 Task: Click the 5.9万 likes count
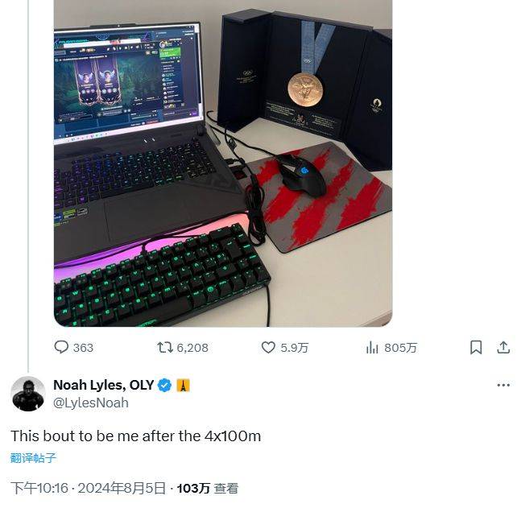[295, 348]
